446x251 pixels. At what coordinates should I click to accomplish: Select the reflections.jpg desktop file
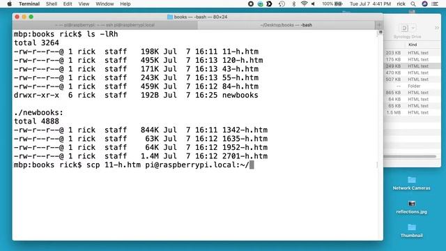pyautogui.click(x=411, y=207)
